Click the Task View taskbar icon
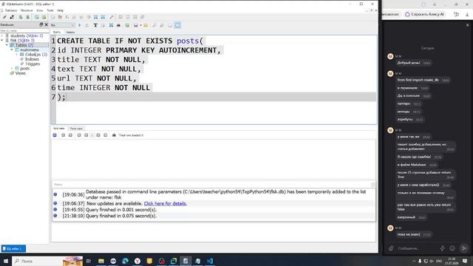Screen dimensions: 473x266 [89, 261]
